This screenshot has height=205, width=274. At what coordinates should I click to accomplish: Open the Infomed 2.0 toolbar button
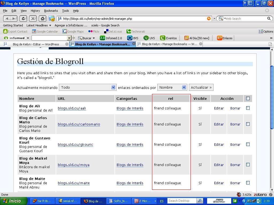(111, 38)
